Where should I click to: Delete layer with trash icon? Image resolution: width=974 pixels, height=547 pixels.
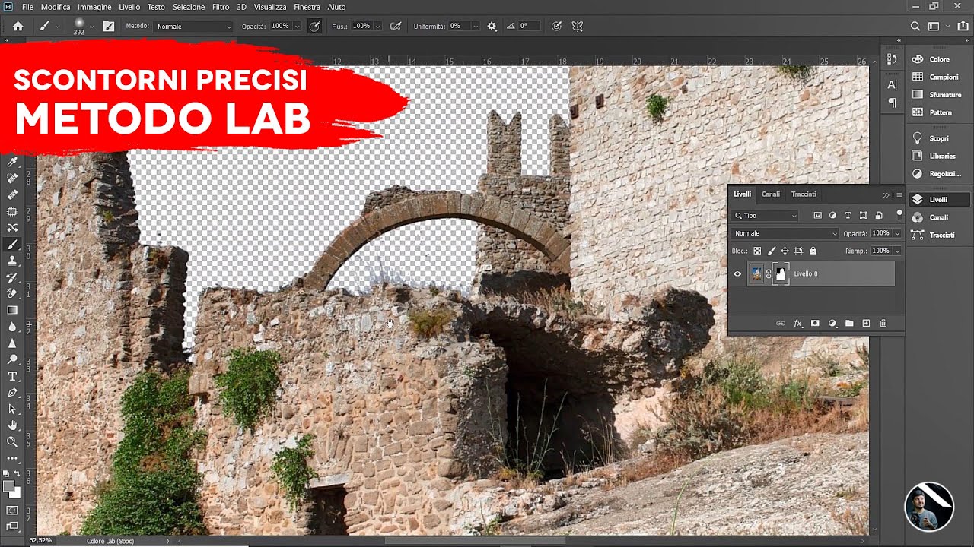(883, 323)
